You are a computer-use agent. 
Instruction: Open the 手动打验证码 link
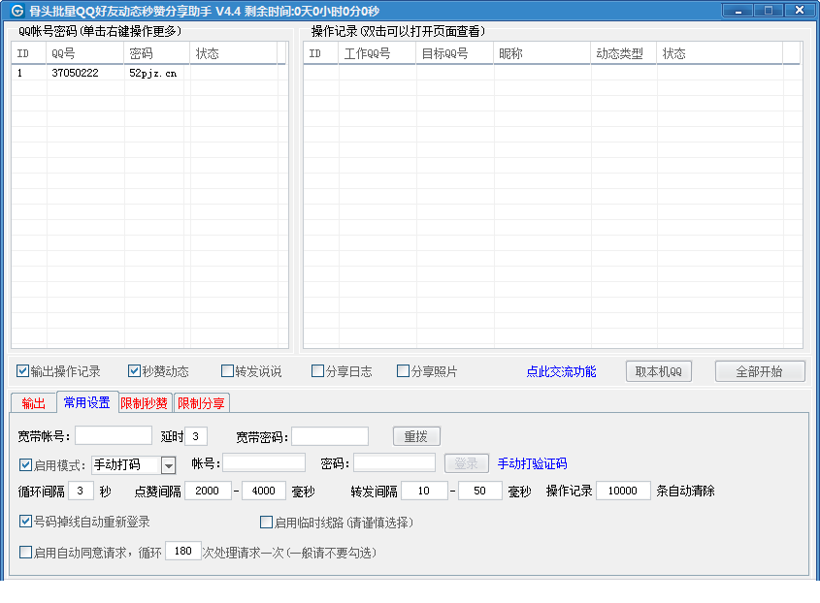[x=532, y=463]
